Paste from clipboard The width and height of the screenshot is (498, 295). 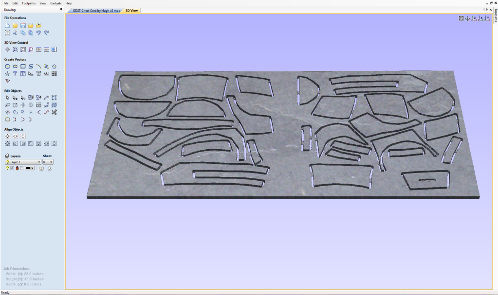(x=31, y=33)
